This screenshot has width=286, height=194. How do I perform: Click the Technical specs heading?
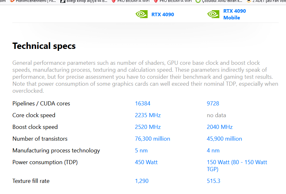(44, 46)
